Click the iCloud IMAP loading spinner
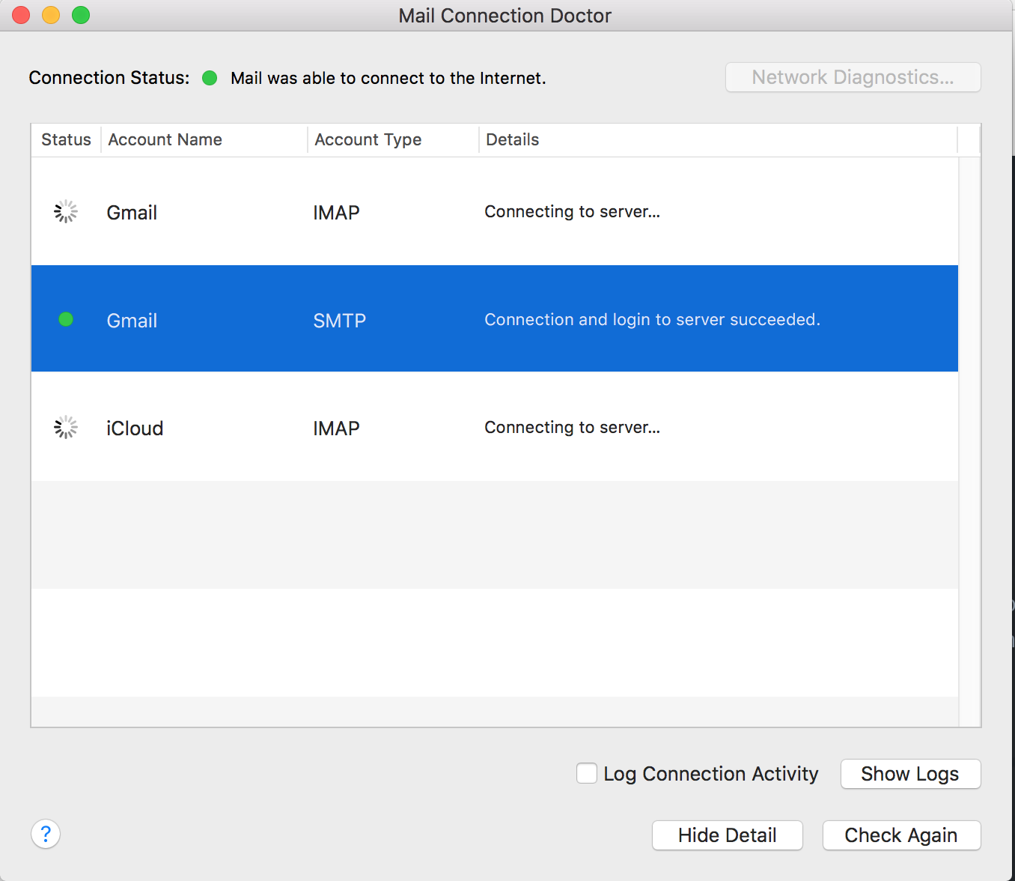 tap(66, 428)
